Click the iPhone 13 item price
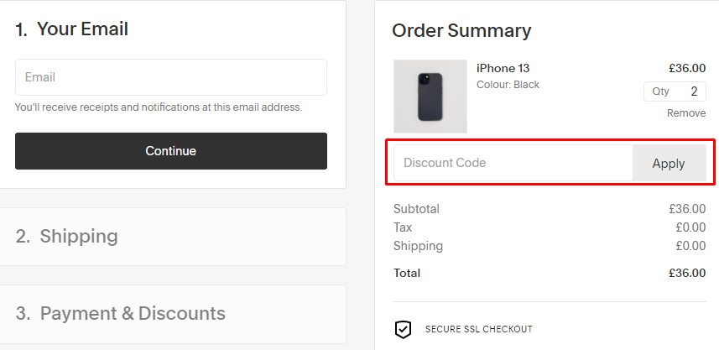This screenshot has width=719, height=350. pos(687,68)
